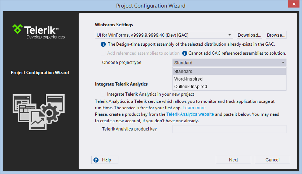Image resolution: width=302 pixels, height=174 pixels.
Task: Click the blue info icon beside Design-time message
Action: pos(103,44)
